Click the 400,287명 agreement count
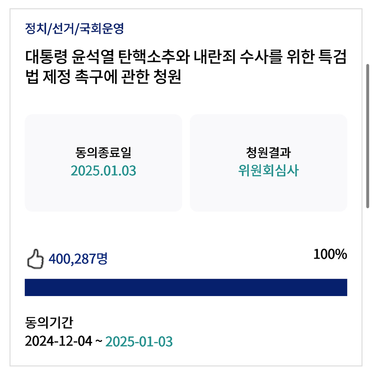The image size is (372, 375). pos(78,259)
